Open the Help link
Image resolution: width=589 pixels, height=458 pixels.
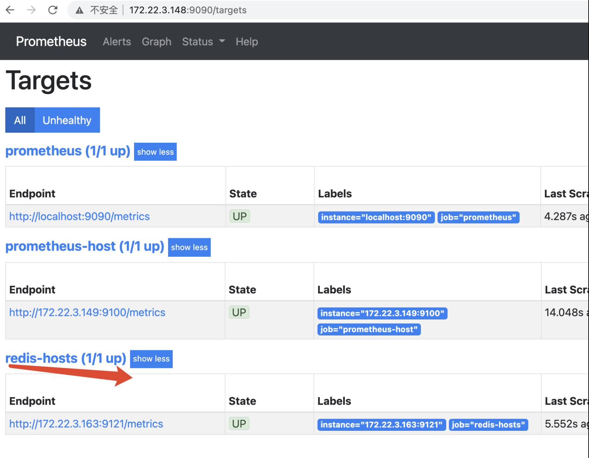247,42
